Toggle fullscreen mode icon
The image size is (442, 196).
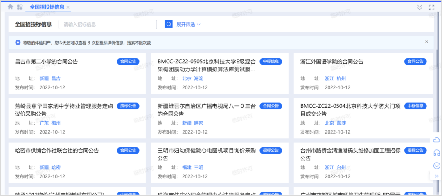432,7
